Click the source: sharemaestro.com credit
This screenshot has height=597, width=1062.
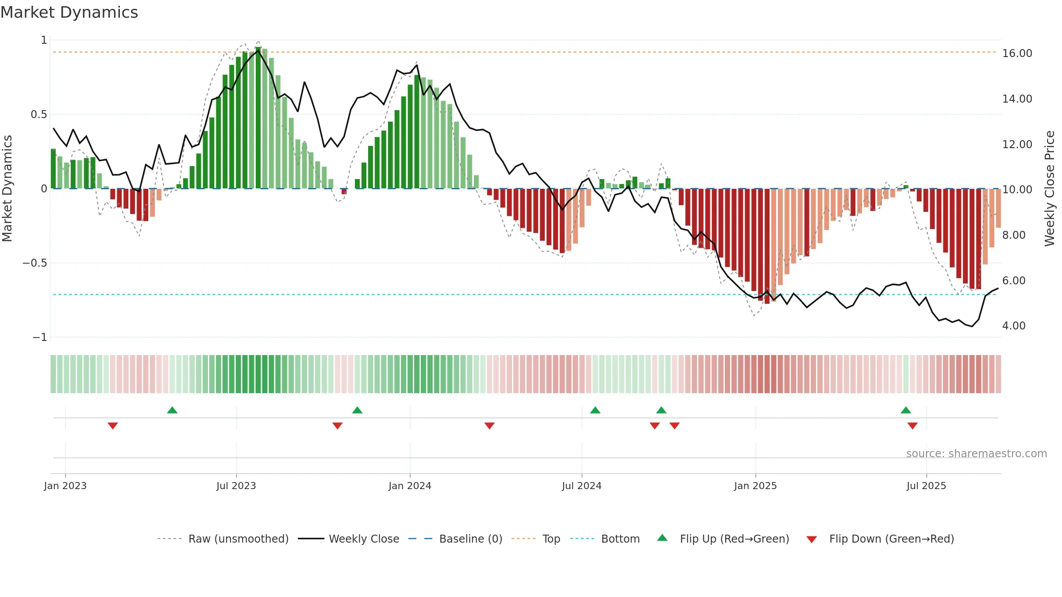(x=977, y=454)
